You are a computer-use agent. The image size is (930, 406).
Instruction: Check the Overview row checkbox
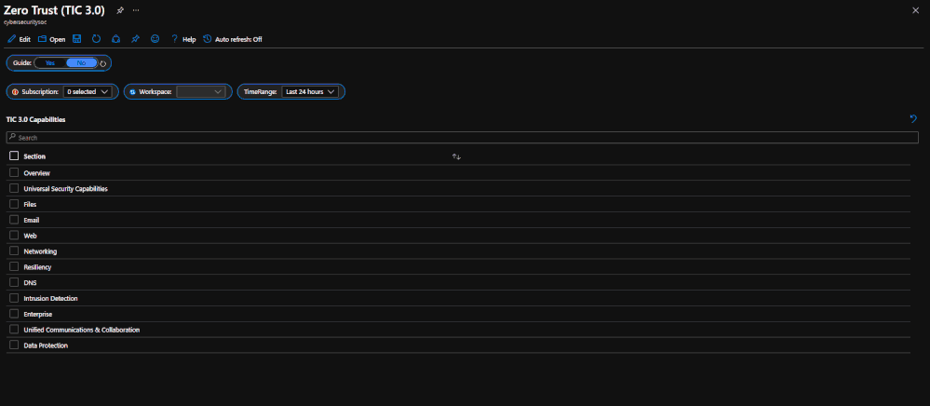pos(14,172)
